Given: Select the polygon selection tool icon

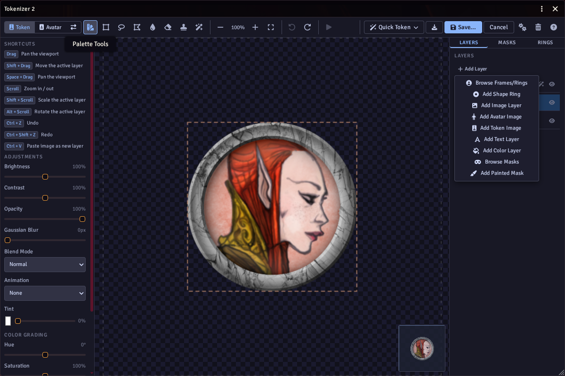Looking at the screenshot, I should 137,27.
